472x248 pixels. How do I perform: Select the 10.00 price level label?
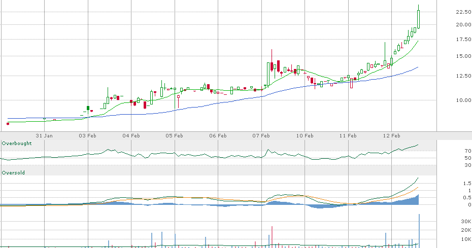coord(463,100)
